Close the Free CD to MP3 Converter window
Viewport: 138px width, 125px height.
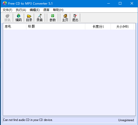(132, 3)
